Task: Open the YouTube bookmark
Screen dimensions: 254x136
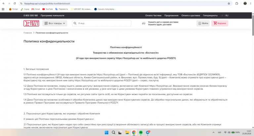Action: click(x=48, y=9)
